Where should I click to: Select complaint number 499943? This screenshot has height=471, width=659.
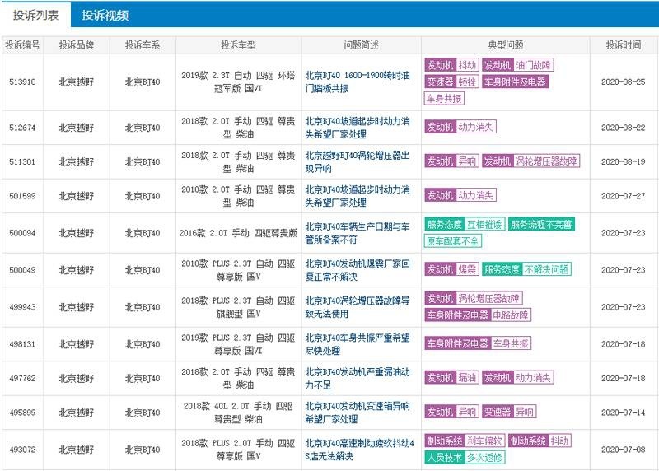click(22, 307)
